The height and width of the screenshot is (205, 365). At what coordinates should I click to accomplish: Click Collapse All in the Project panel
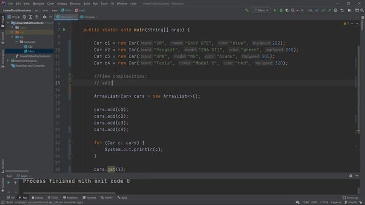(x=36, y=17)
